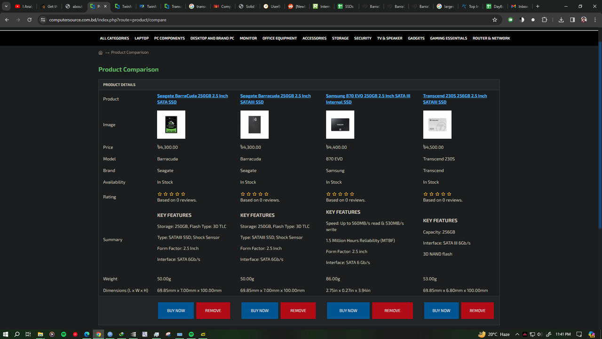Click the Product Comparison breadcrumb link

pyautogui.click(x=130, y=52)
